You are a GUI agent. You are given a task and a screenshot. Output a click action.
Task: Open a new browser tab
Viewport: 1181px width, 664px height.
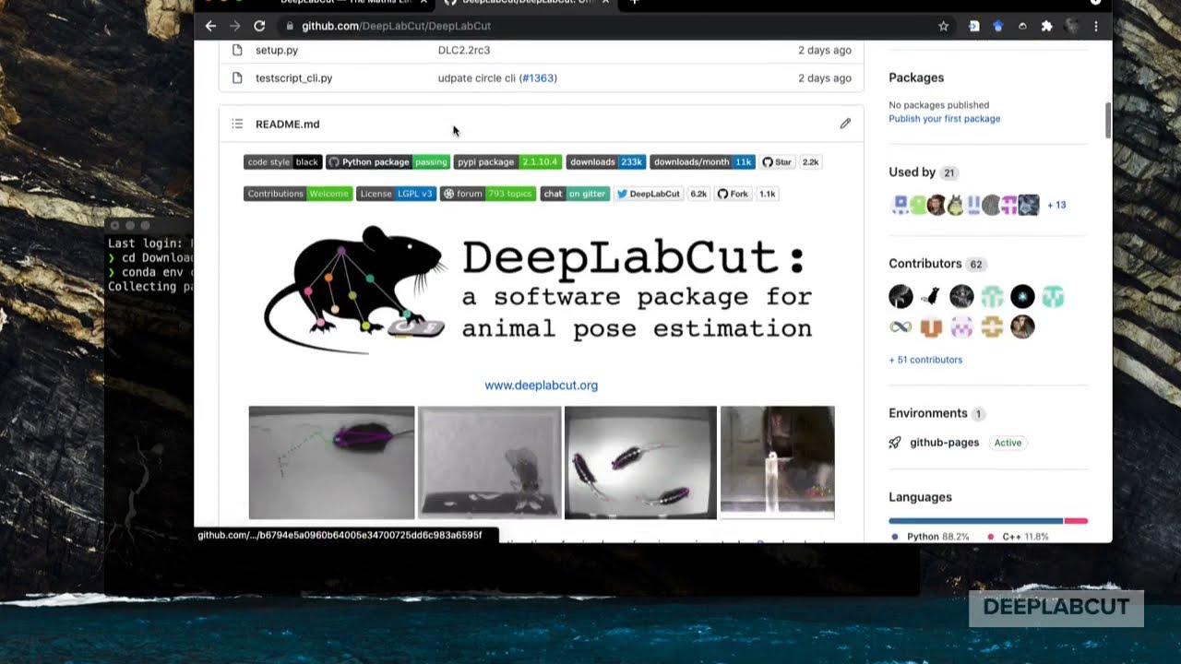[634, 3]
